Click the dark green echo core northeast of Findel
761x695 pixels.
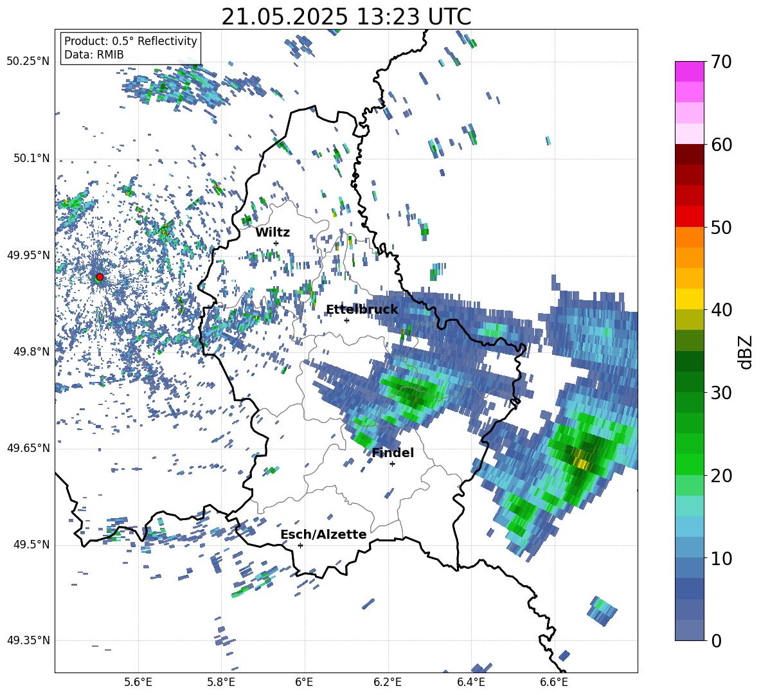click(415, 397)
